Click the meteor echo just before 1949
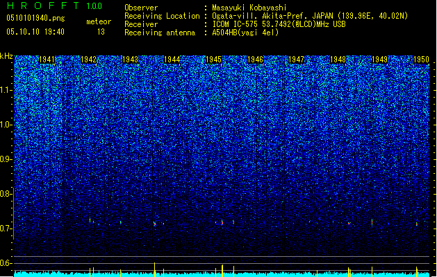 tap(372, 222)
